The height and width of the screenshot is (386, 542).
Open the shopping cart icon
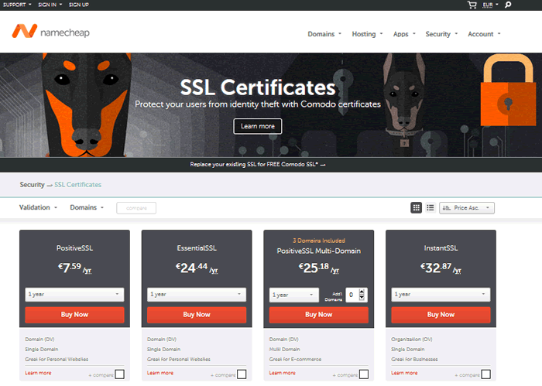472,5
